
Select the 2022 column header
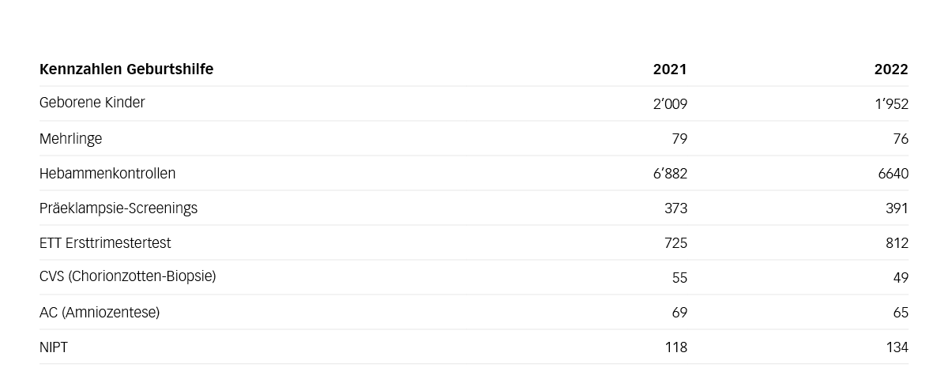click(x=891, y=69)
